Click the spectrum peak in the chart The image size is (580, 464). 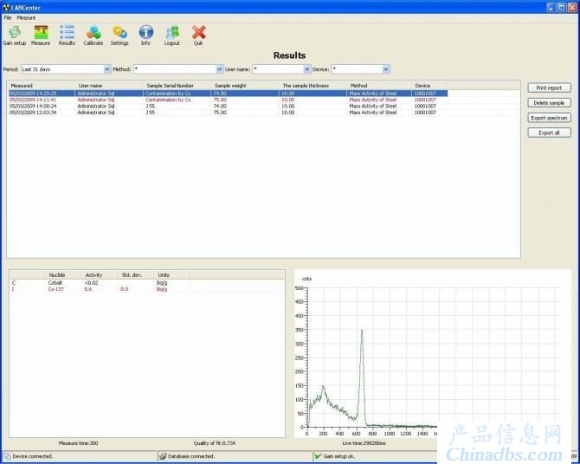coord(361,331)
